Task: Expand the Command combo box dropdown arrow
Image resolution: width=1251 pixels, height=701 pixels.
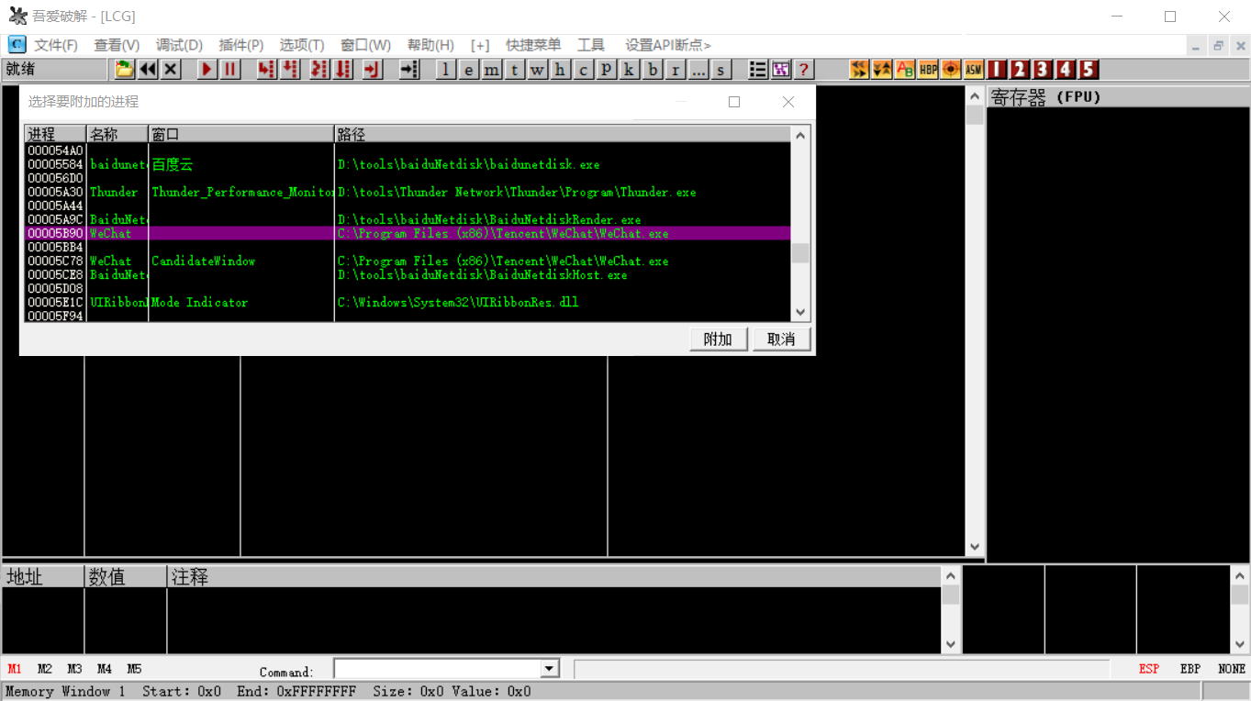Action: (x=549, y=669)
